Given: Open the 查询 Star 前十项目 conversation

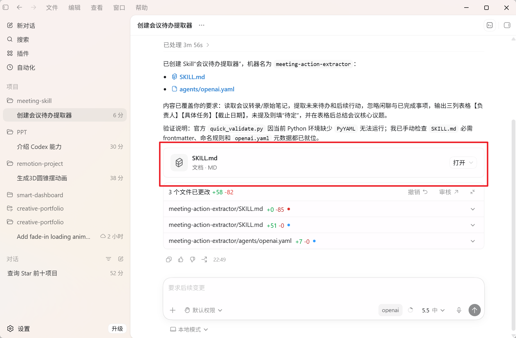Looking at the screenshot, I should [65, 273].
